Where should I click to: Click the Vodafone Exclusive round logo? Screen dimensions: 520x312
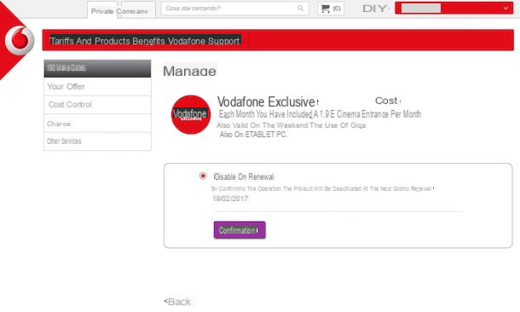point(191,114)
